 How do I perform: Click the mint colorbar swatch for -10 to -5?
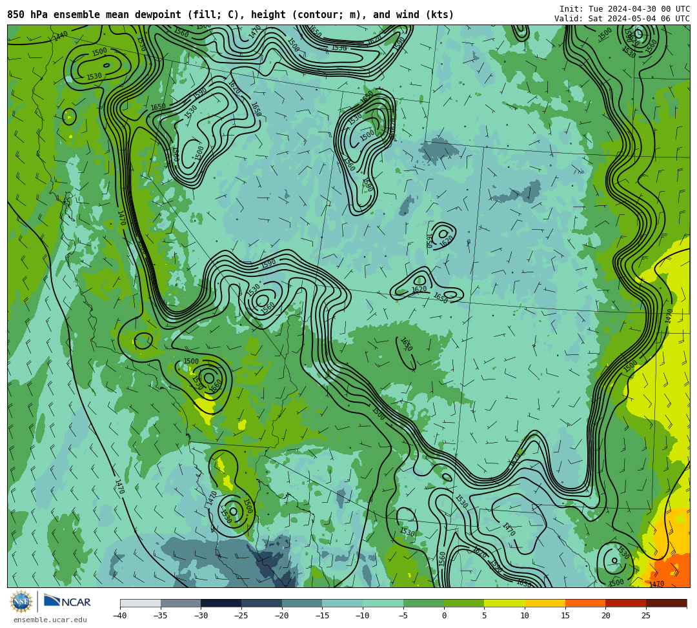point(383,603)
